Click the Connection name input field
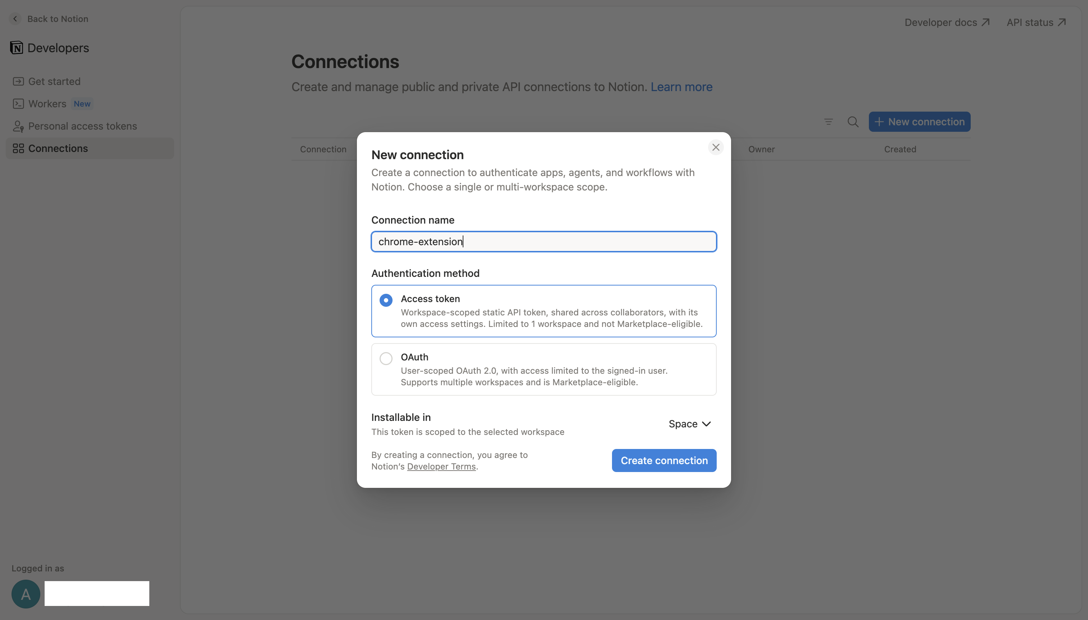The width and height of the screenshot is (1088, 620). pyautogui.click(x=544, y=242)
